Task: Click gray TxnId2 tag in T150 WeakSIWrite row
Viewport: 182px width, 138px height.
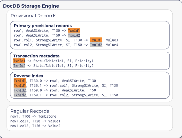Action: [x=74, y=35]
